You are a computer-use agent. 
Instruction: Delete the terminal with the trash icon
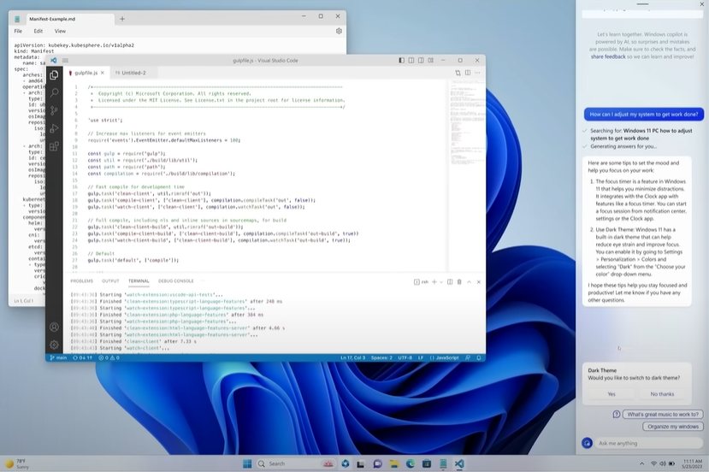tap(458, 281)
